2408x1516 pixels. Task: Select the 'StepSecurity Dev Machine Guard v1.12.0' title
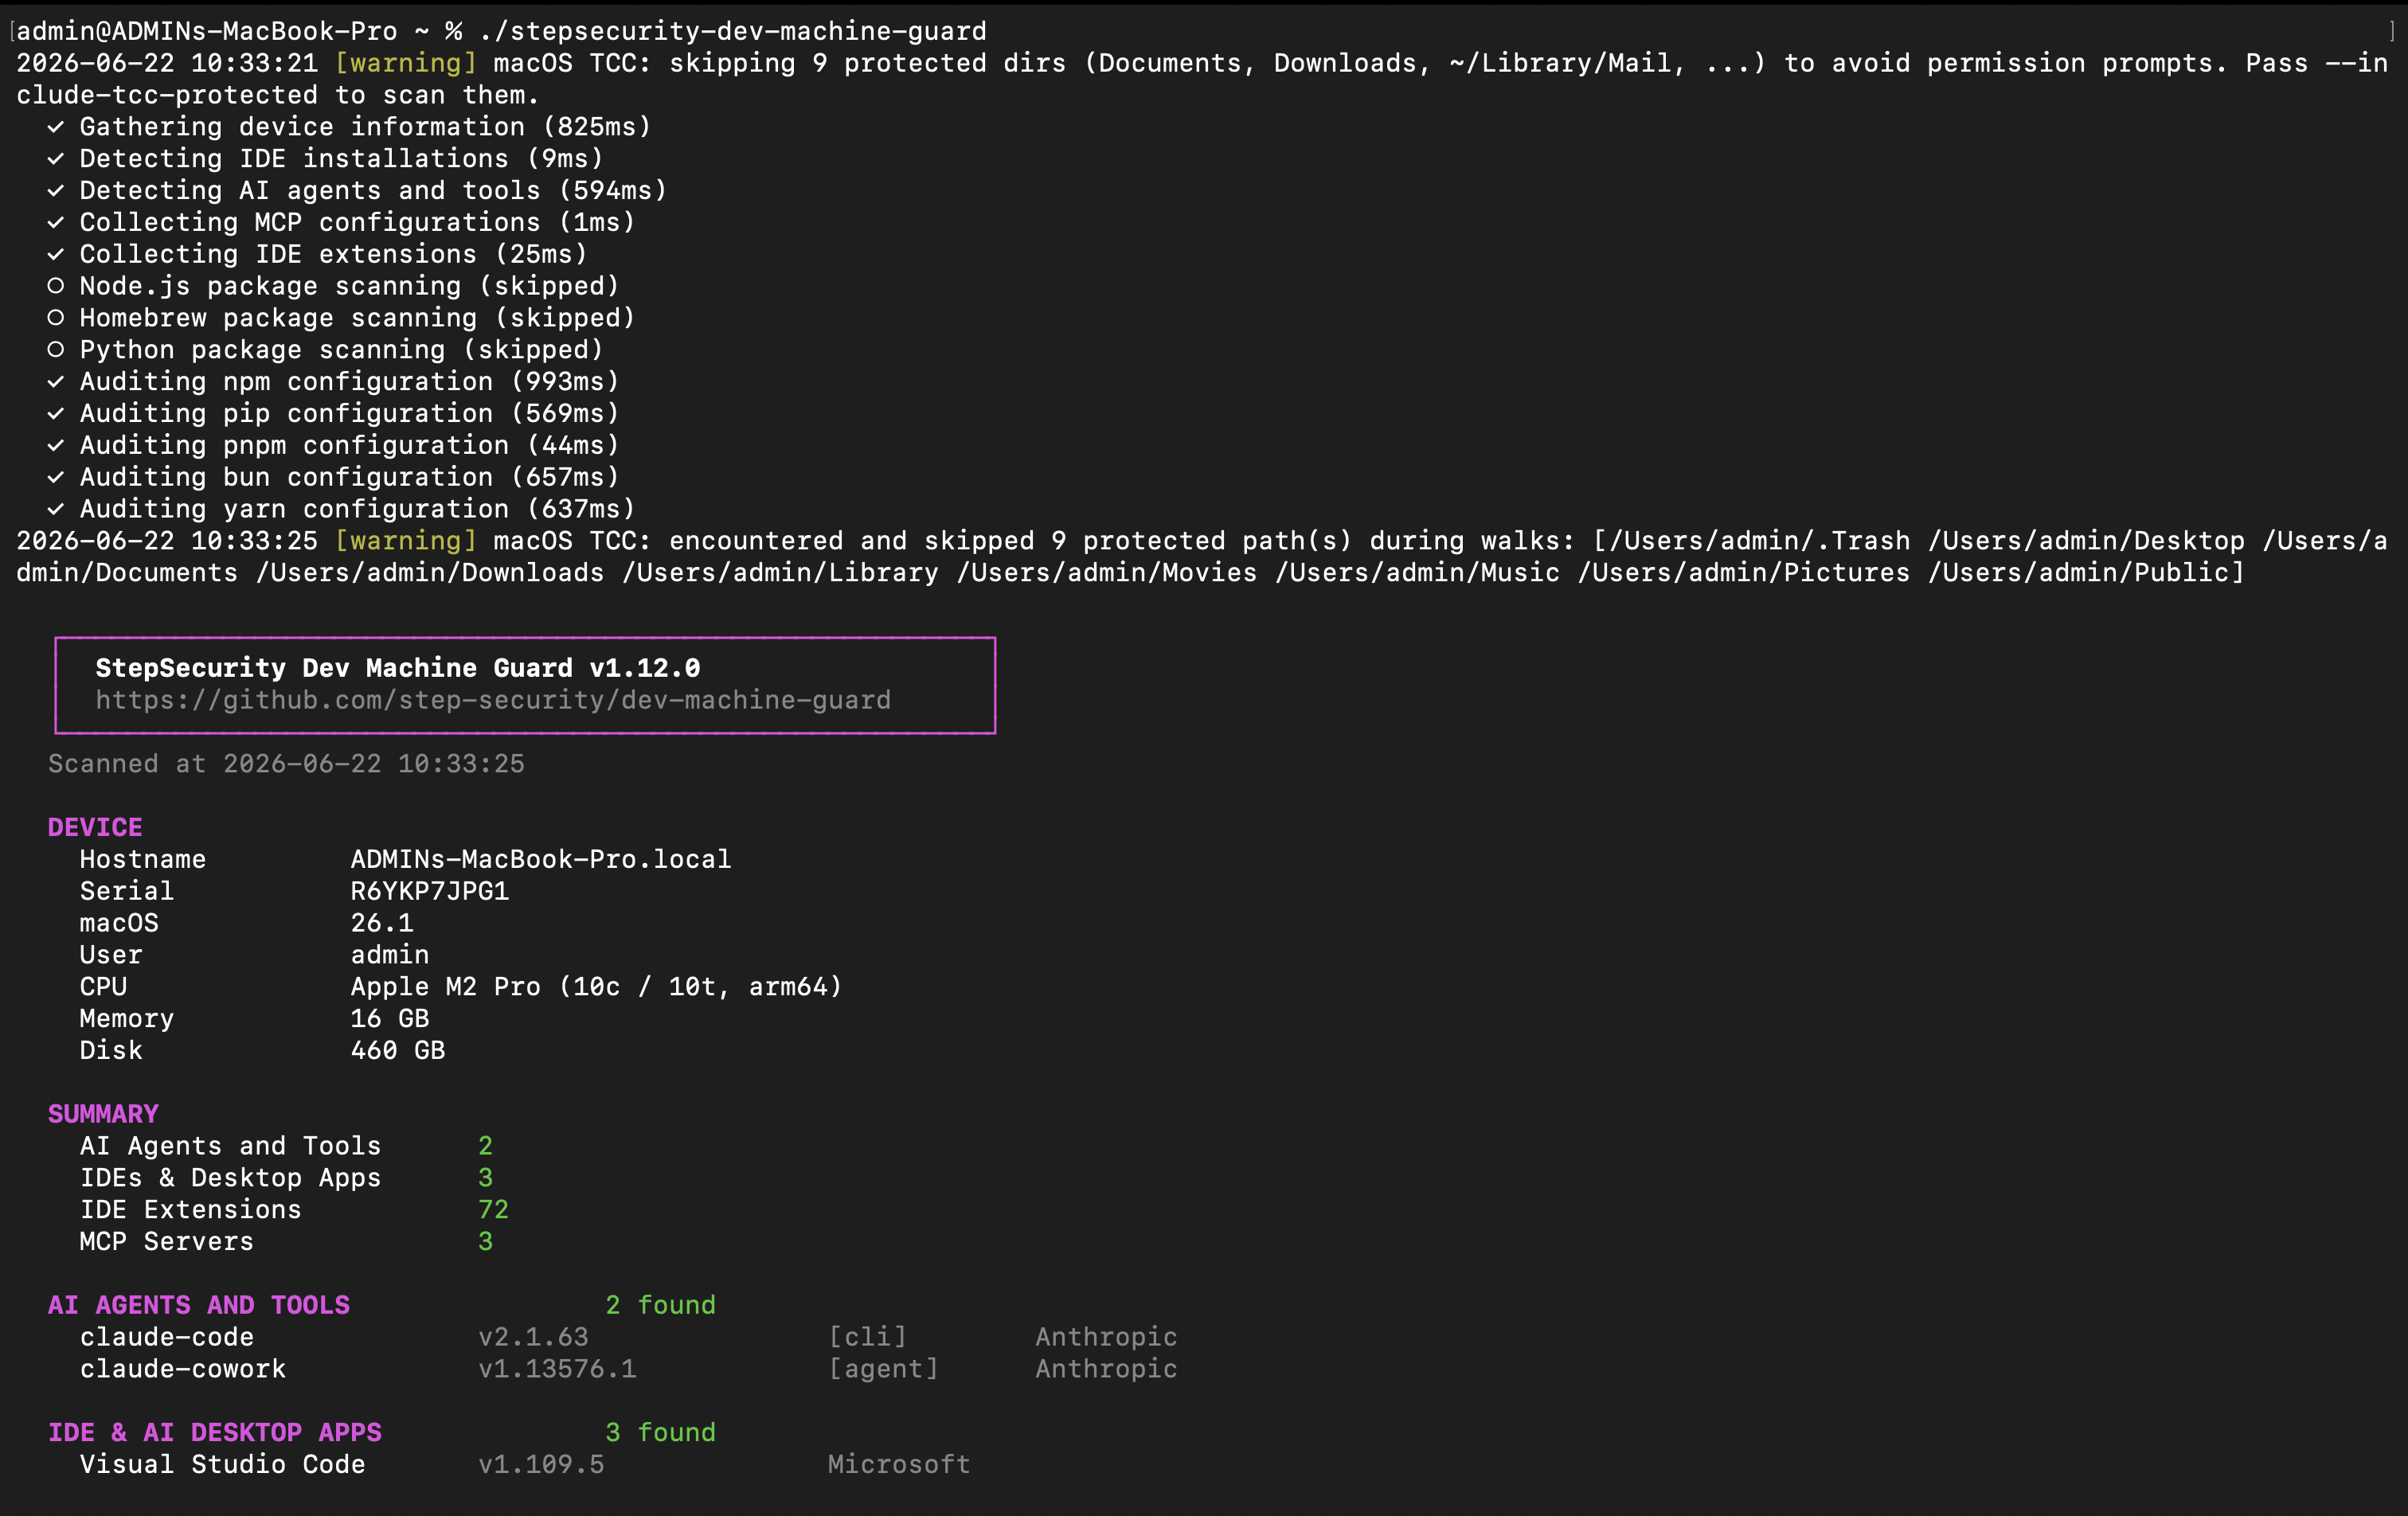coord(398,668)
